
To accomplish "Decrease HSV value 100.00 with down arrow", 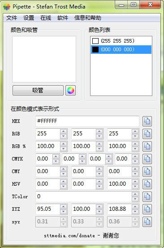I will pos(135,186).
